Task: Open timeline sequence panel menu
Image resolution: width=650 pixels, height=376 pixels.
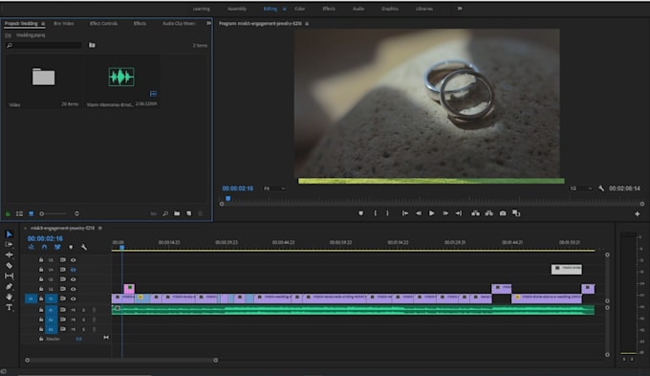Action: tap(100, 228)
